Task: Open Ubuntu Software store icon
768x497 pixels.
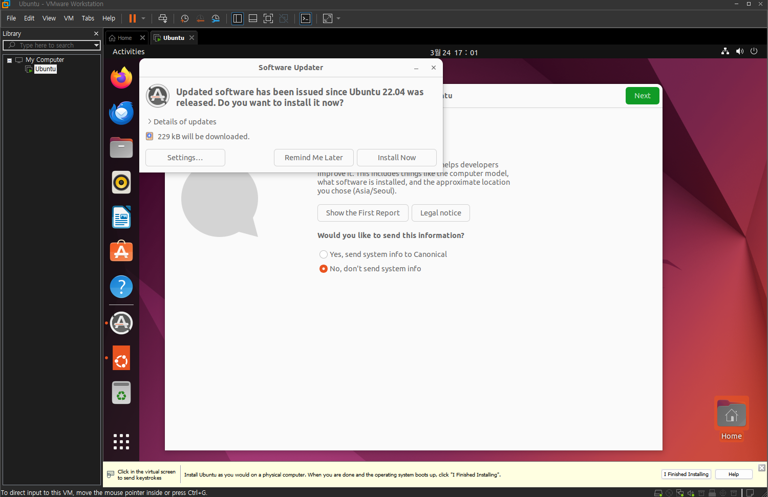Action: click(x=121, y=251)
